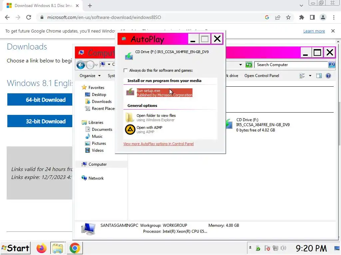Image resolution: width=341 pixels, height=255 pixels.
Task: Expand the explorer address bar history dropdown
Action: [x=240, y=65]
